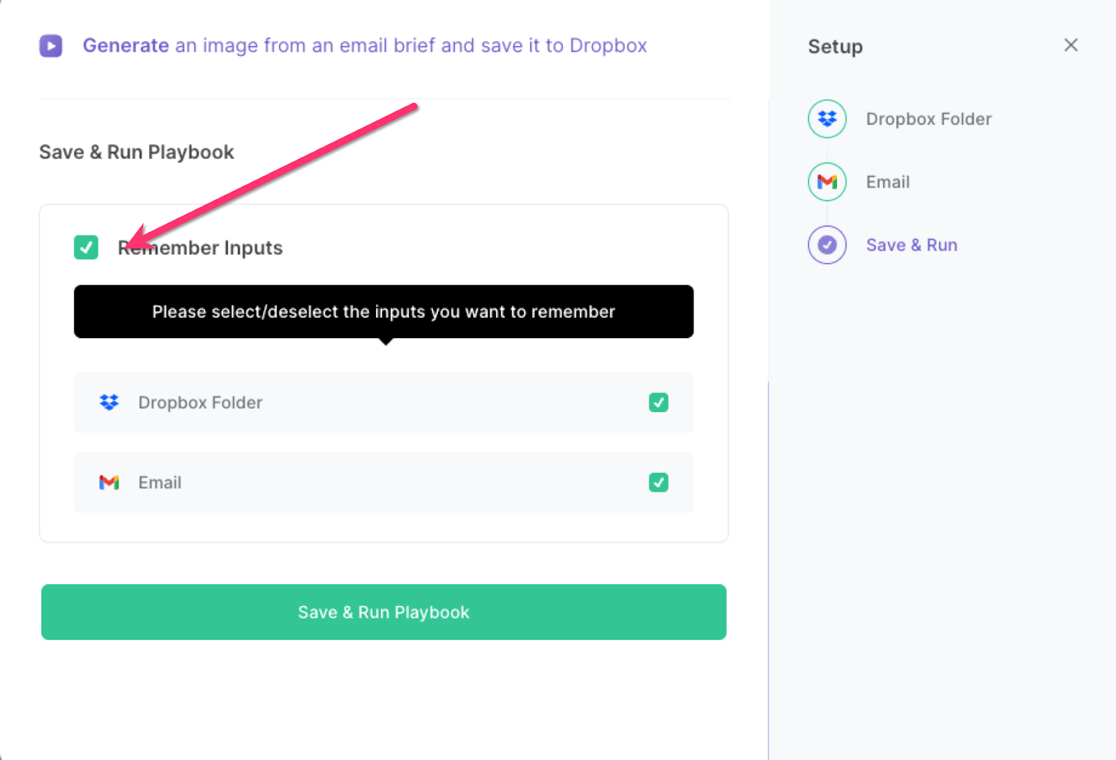Screen dimensions: 1116x760
Task: Click the Remember Inputs text label
Action: pos(199,248)
